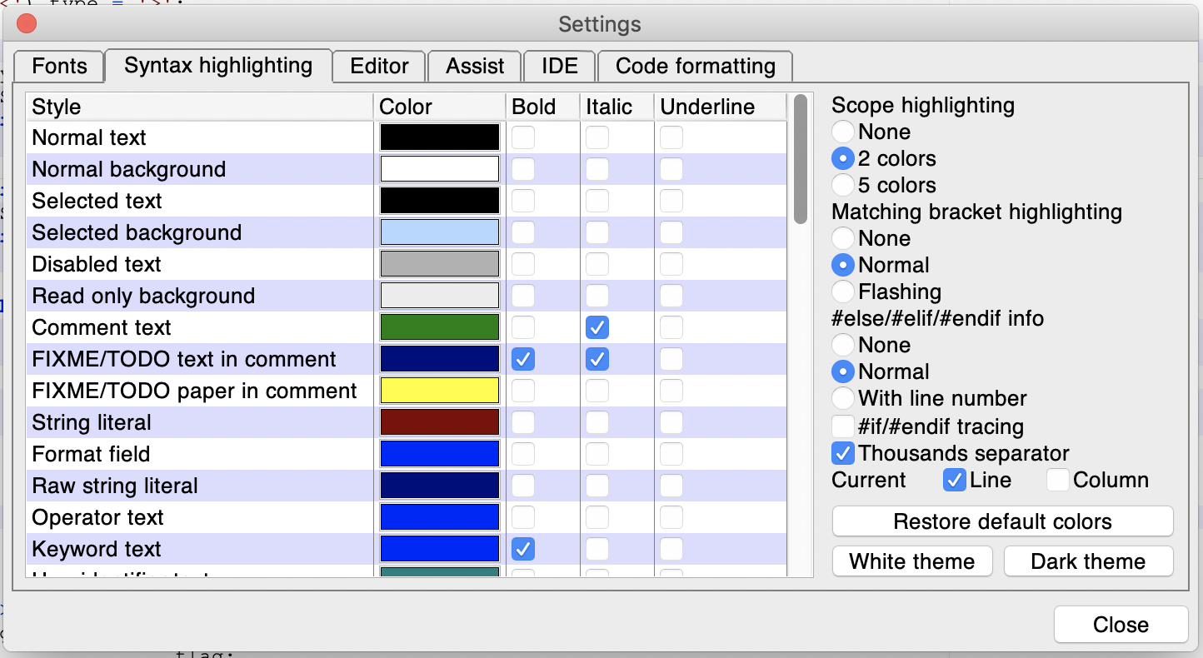Check the Current Column option
Viewport: 1203px width, 658px height.
(1058, 481)
